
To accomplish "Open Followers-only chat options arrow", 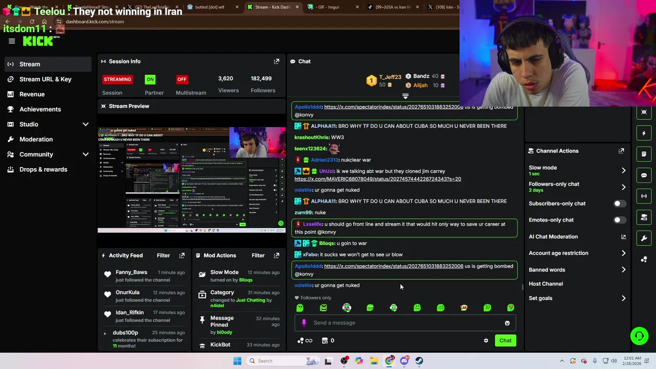I will [623, 187].
